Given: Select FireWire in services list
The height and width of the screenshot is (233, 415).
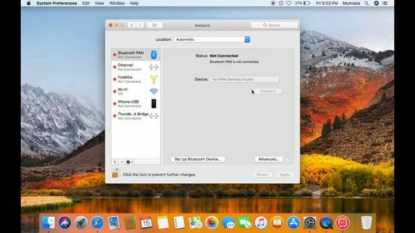Looking at the screenshot, I should click(x=136, y=79).
